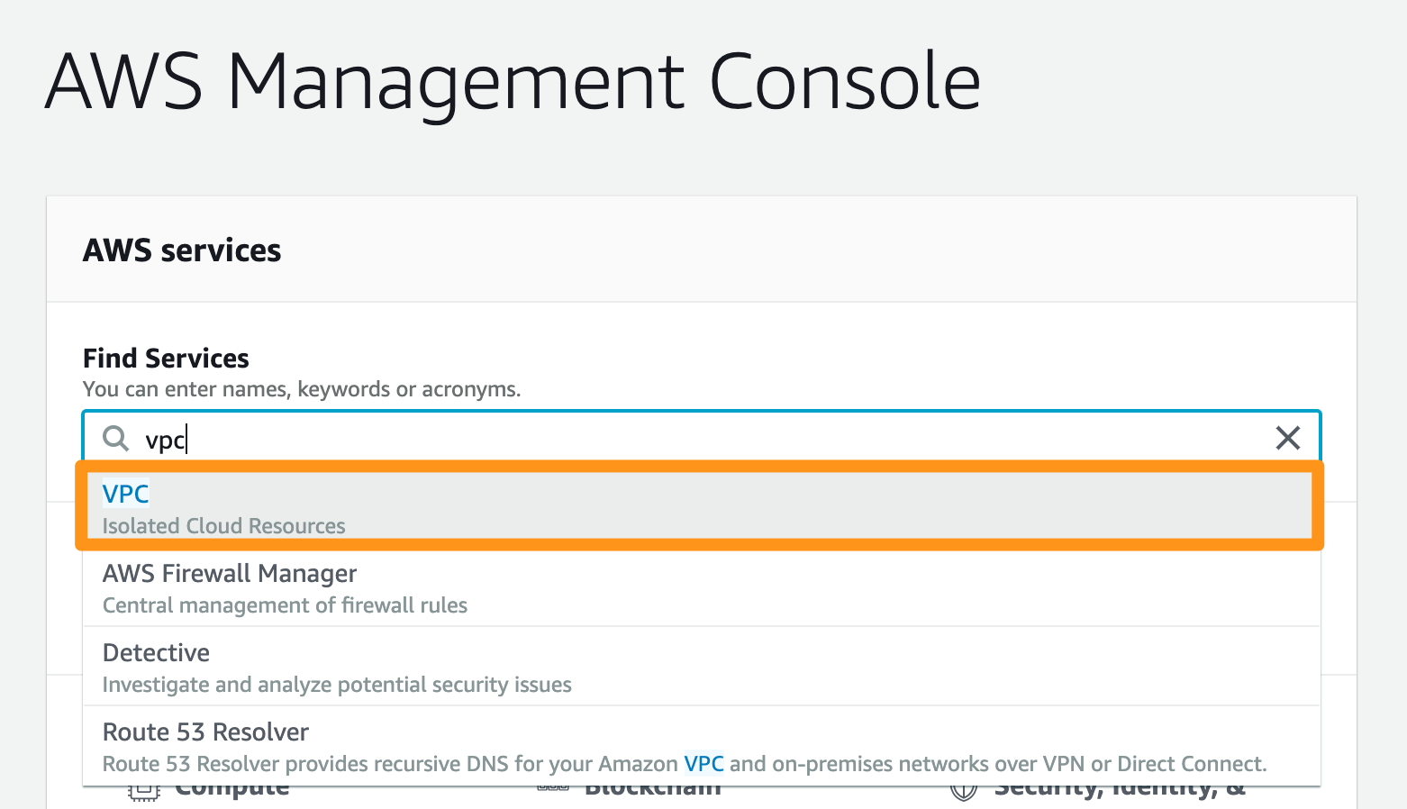The image size is (1407, 809).
Task: Click the X to clear the search
Action: [x=1287, y=438]
